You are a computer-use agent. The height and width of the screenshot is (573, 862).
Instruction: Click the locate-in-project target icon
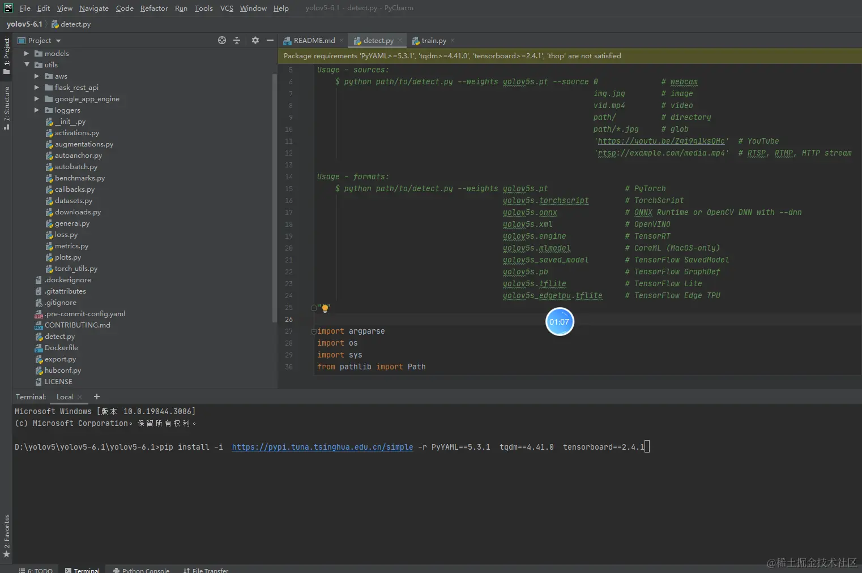pyautogui.click(x=222, y=40)
